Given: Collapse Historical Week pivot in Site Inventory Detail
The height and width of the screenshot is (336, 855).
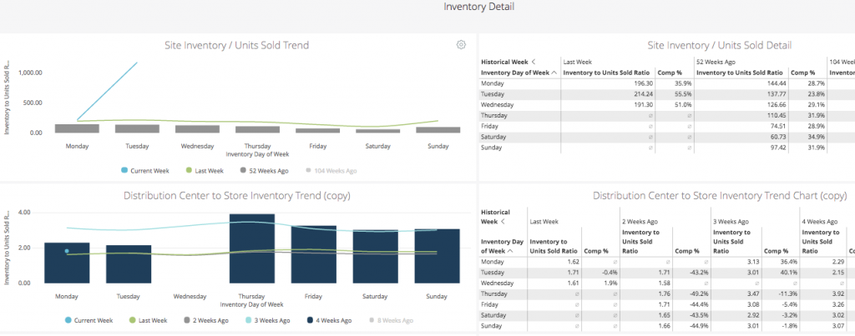Looking at the screenshot, I should 534,62.
